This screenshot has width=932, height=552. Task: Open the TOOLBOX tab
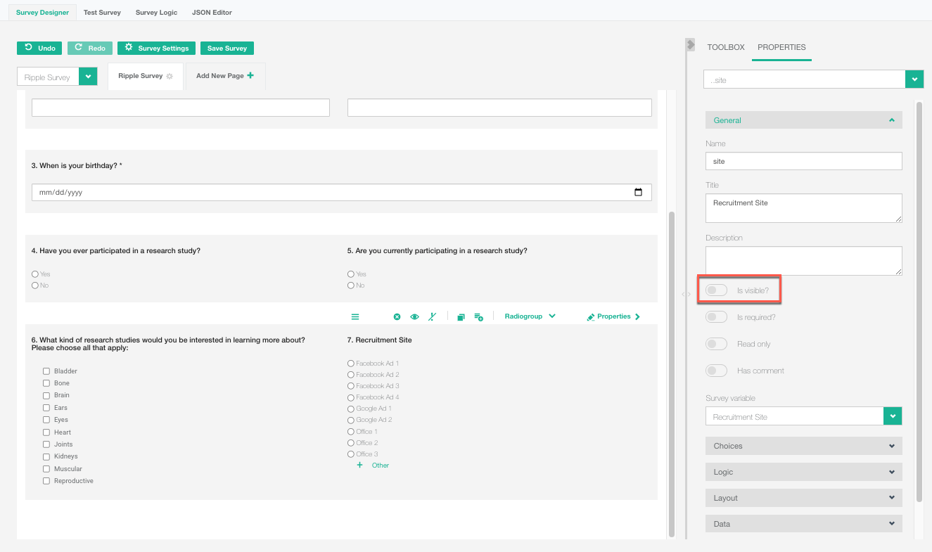point(725,47)
